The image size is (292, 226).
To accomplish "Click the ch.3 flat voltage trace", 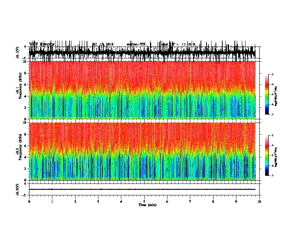I will click(142, 189).
